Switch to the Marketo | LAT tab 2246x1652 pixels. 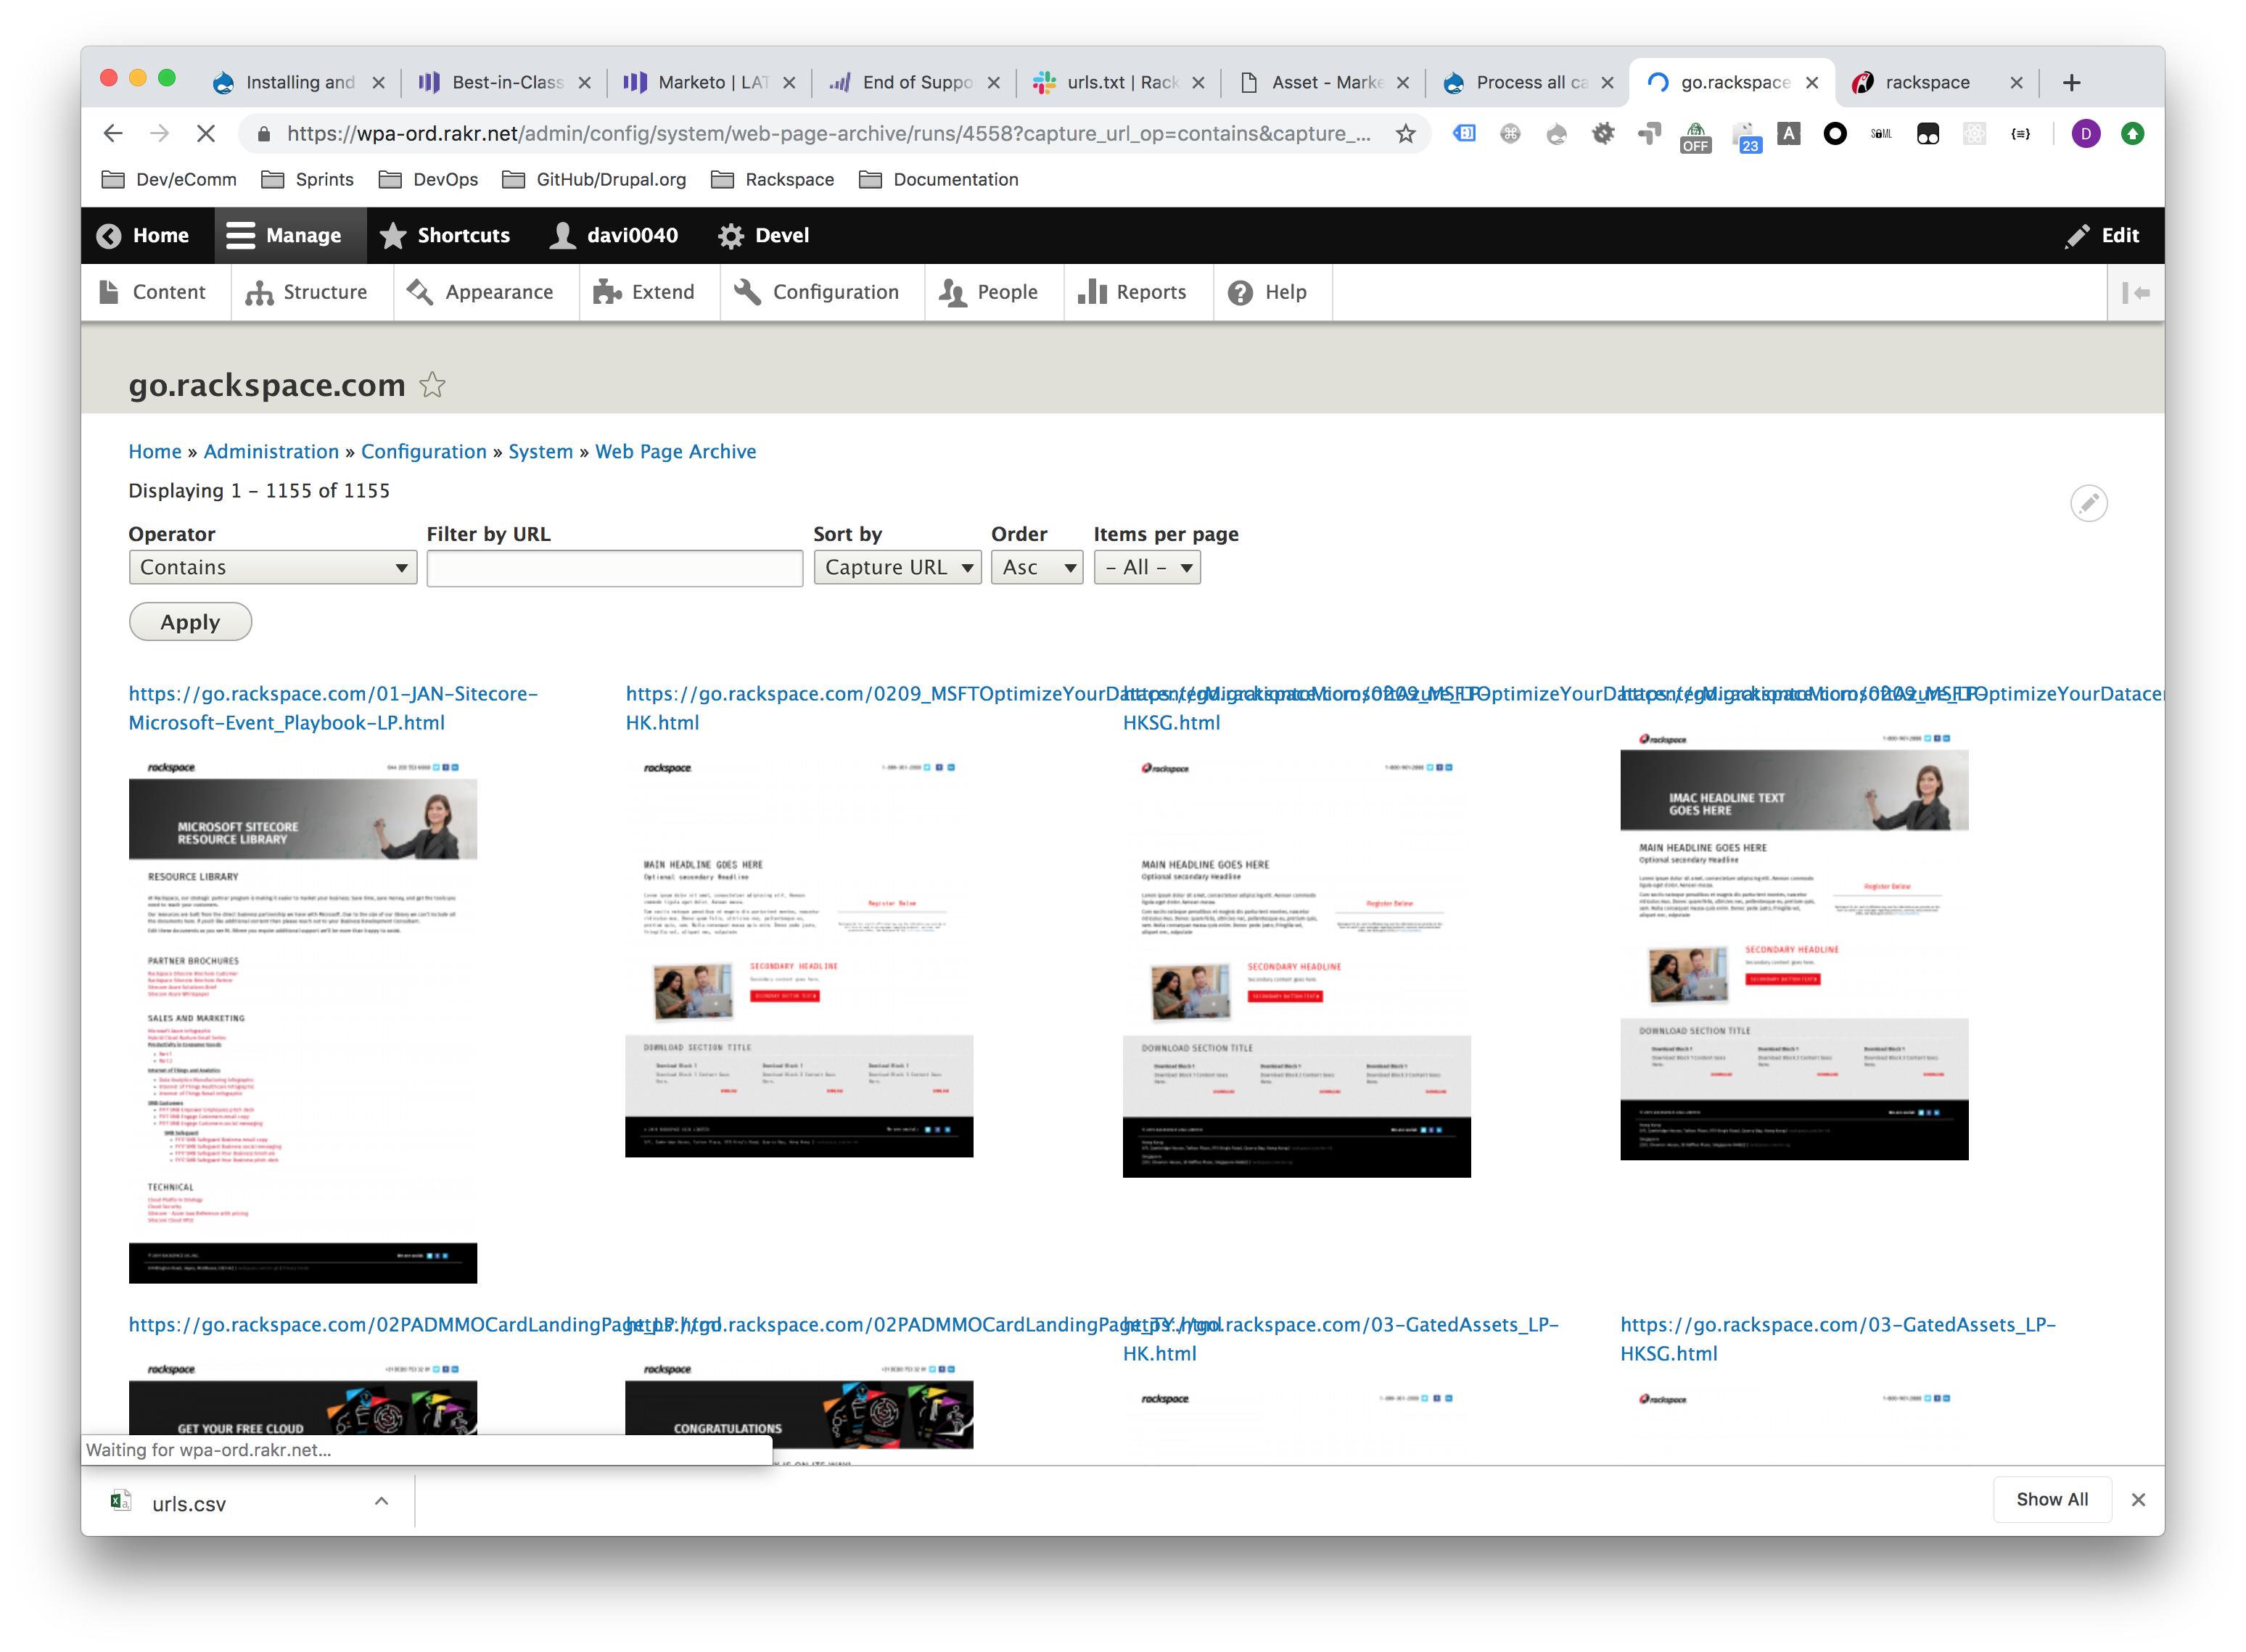click(x=710, y=82)
